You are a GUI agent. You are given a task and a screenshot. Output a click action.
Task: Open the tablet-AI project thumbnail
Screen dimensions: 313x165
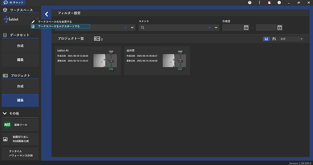[105, 61]
